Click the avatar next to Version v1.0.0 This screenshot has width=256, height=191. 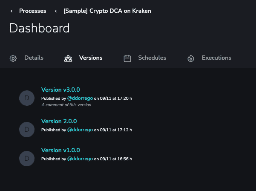point(27,159)
